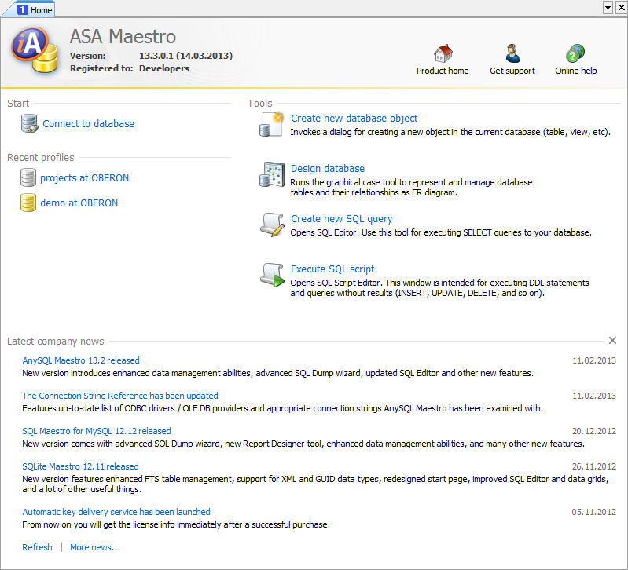Open Automatic key delivery service news

point(116,512)
